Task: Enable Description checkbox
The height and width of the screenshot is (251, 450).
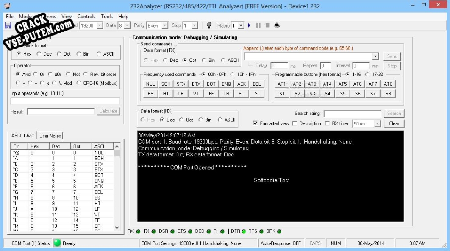Action: point(294,123)
